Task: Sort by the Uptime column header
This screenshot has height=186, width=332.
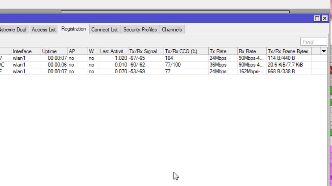Action: pyautogui.click(x=54, y=51)
